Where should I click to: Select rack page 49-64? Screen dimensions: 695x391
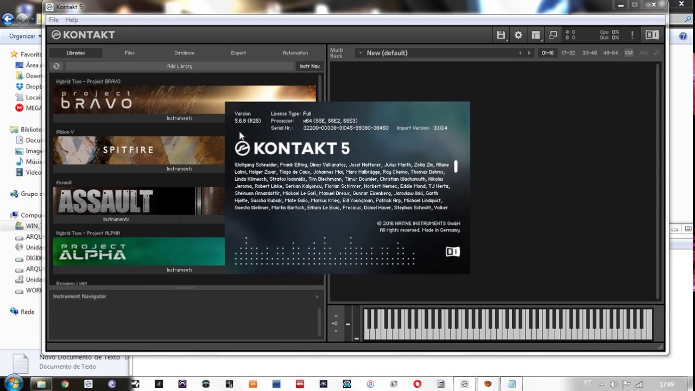(610, 53)
